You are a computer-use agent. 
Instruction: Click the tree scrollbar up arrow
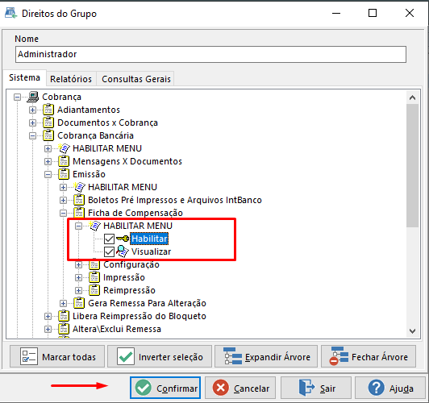(412, 98)
